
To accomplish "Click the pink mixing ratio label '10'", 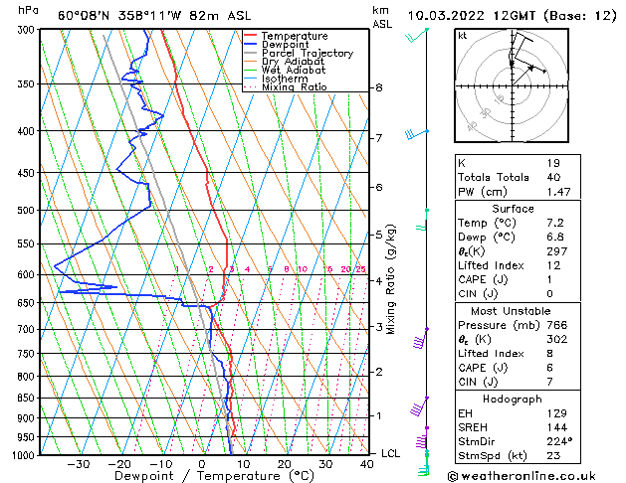I will (x=303, y=269).
